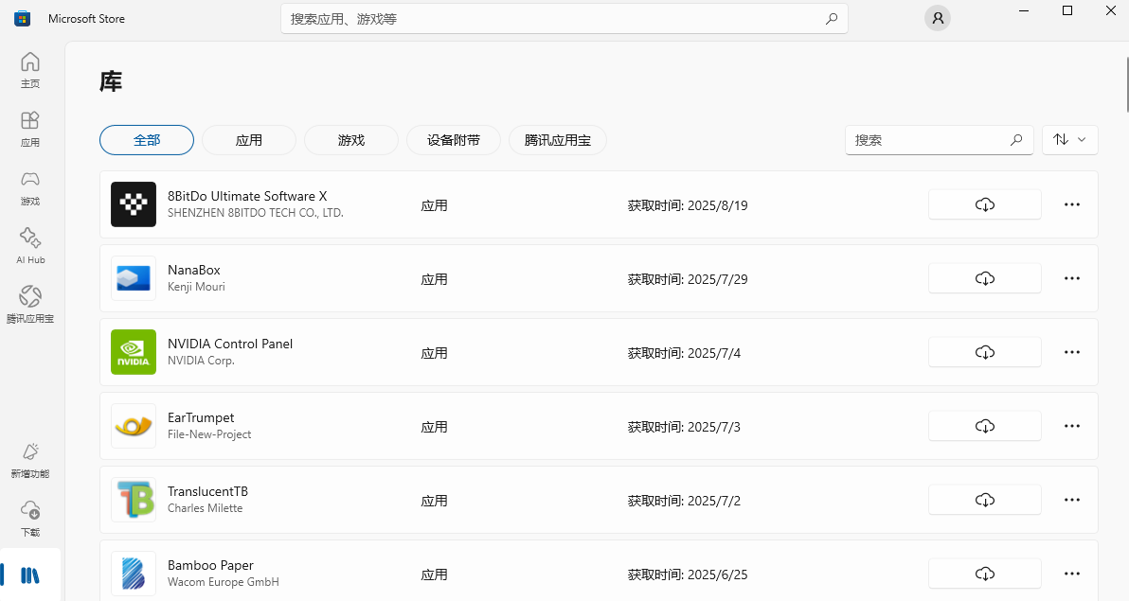Open the 主页 home page in sidebar
Image resolution: width=1129 pixels, height=601 pixels.
[30, 70]
